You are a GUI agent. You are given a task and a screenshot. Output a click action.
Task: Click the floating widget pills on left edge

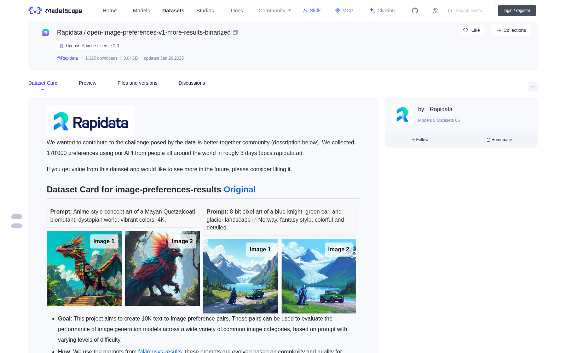pyautogui.click(x=17, y=221)
